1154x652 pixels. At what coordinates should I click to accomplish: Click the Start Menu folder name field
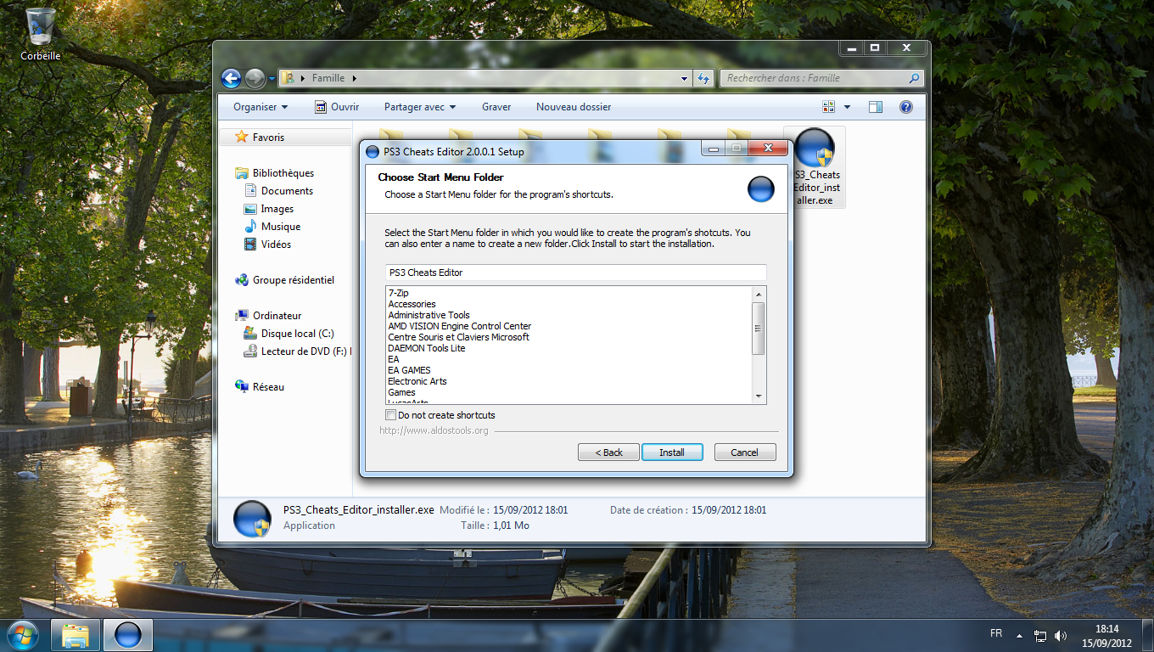575,273
